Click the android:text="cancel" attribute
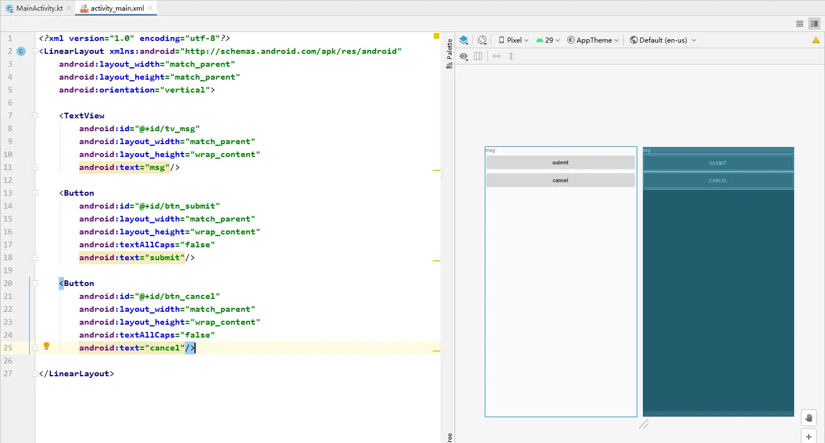The image size is (825, 443). (x=132, y=348)
